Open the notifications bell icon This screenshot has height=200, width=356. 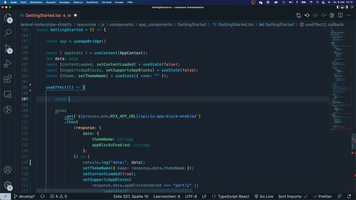point(349,196)
